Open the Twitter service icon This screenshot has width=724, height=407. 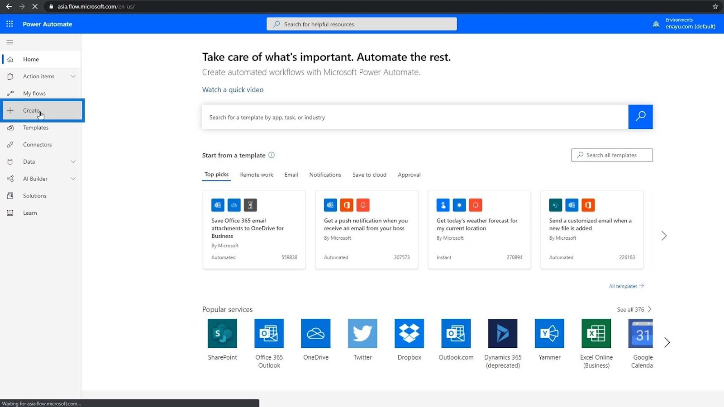(x=362, y=333)
